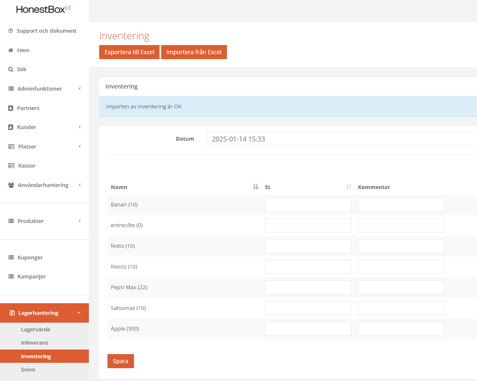Collapse the Lagerhantering section
The image size is (477, 381).
pos(79,313)
